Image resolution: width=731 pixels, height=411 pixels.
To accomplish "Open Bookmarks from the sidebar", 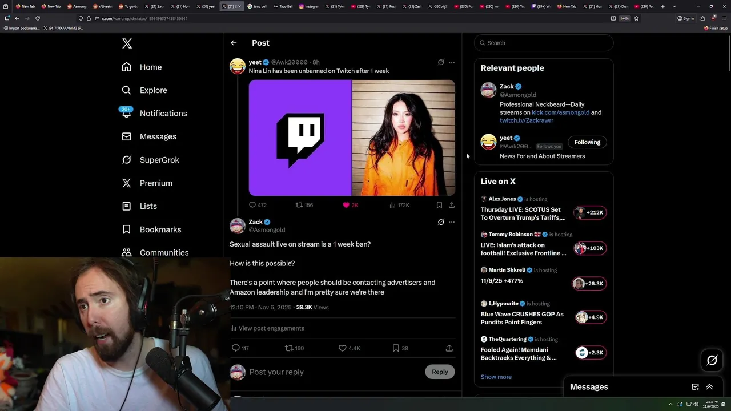I will click(x=151, y=229).
